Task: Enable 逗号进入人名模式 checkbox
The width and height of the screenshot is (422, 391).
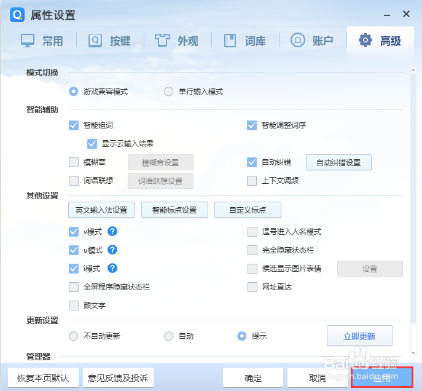Action: click(x=252, y=232)
